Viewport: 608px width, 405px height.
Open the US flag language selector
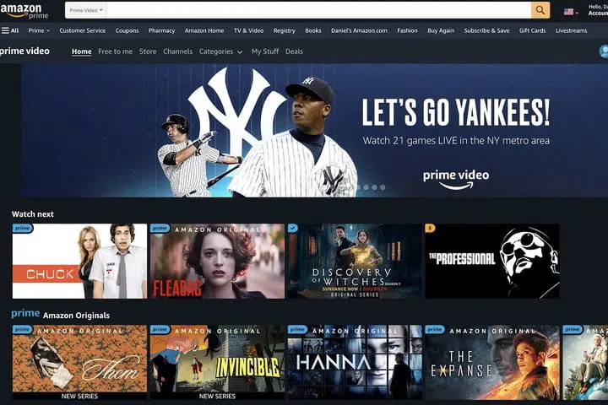(x=571, y=12)
